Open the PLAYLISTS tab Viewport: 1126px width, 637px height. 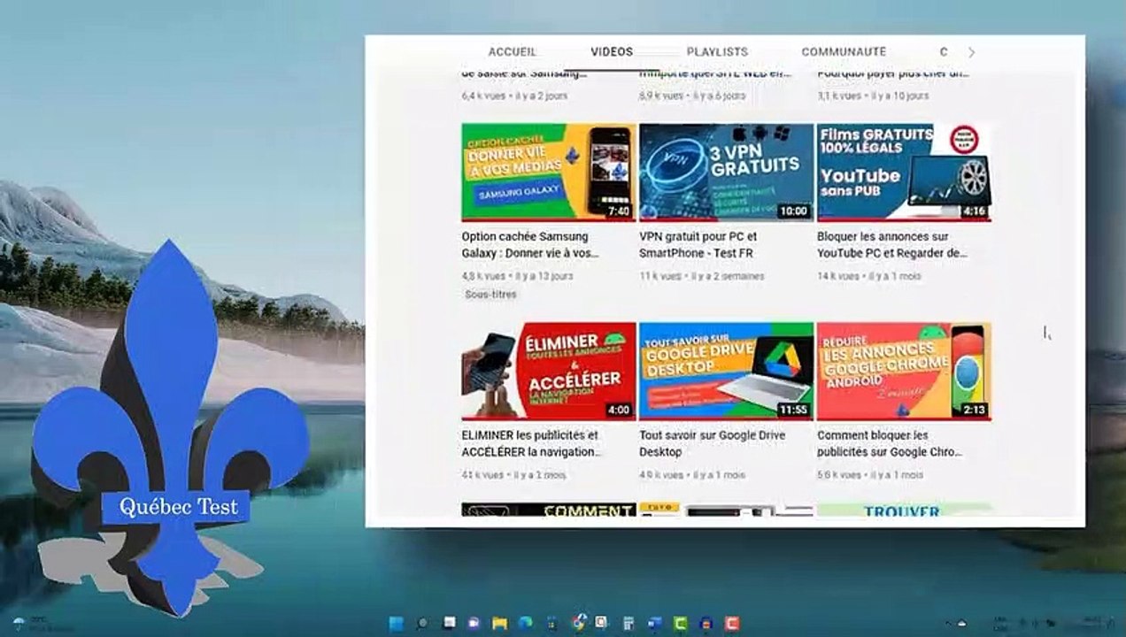coord(717,52)
